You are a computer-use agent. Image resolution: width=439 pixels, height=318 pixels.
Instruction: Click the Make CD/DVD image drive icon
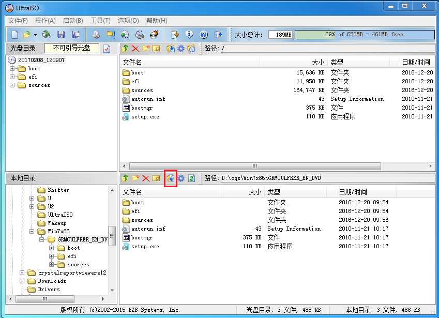click(97, 35)
